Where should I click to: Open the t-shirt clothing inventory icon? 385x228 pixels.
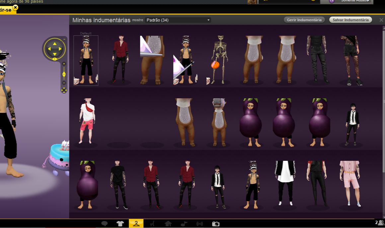120,224
